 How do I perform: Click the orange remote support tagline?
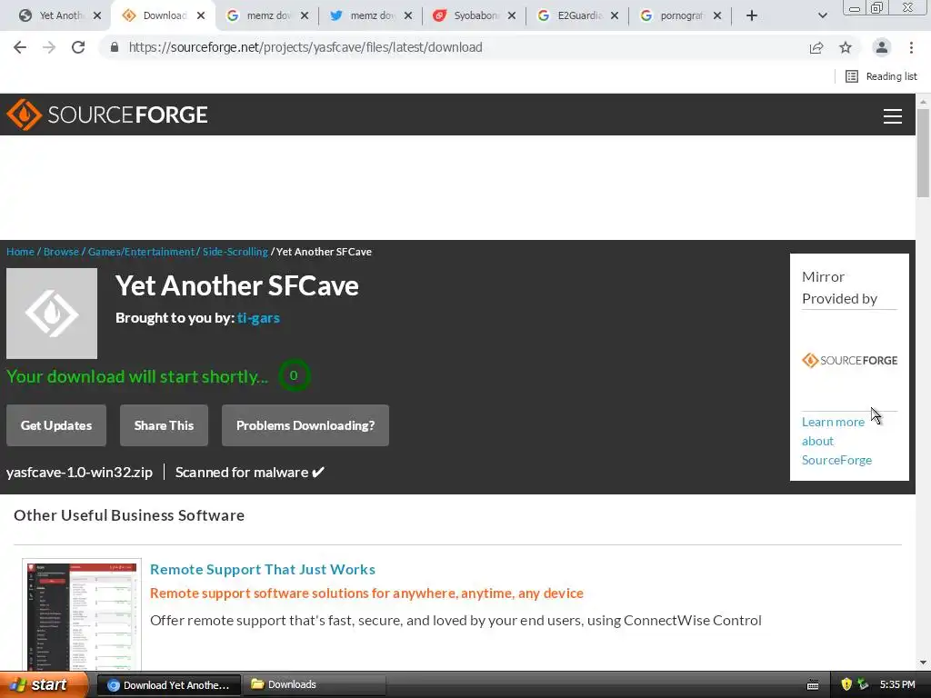click(367, 593)
